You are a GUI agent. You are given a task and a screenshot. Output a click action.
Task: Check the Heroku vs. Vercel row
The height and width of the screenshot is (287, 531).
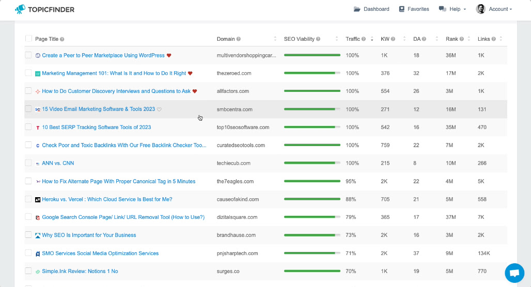[x=28, y=199]
